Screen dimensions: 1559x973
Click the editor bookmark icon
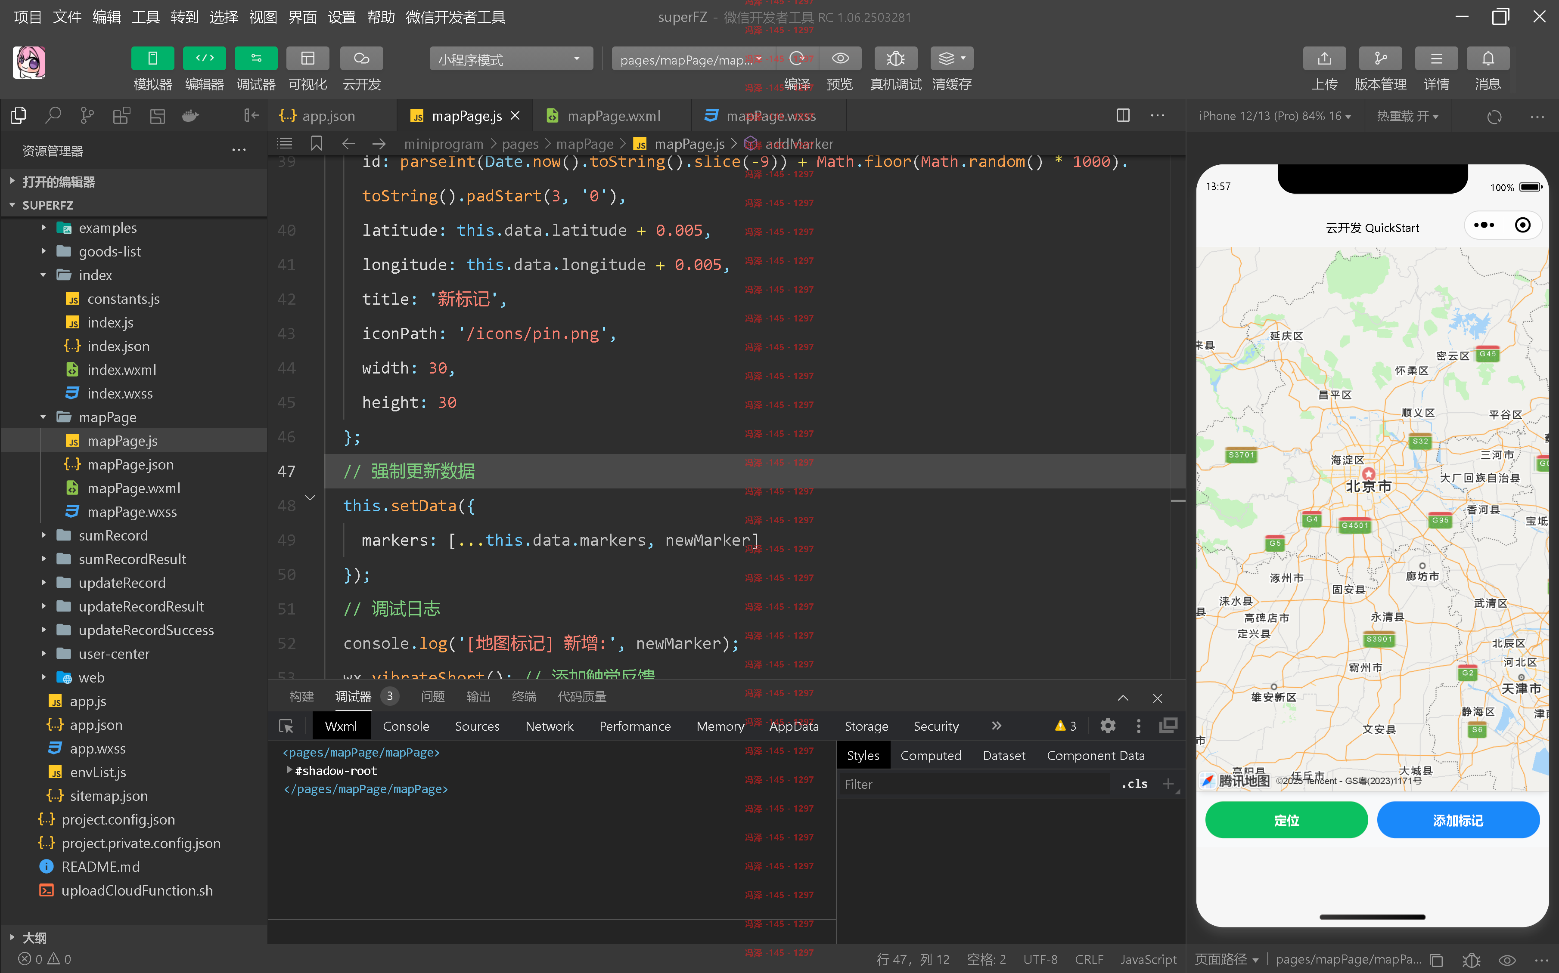(317, 143)
